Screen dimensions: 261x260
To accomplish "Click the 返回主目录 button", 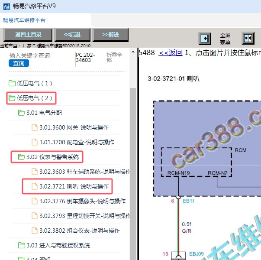I will [28, 35].
